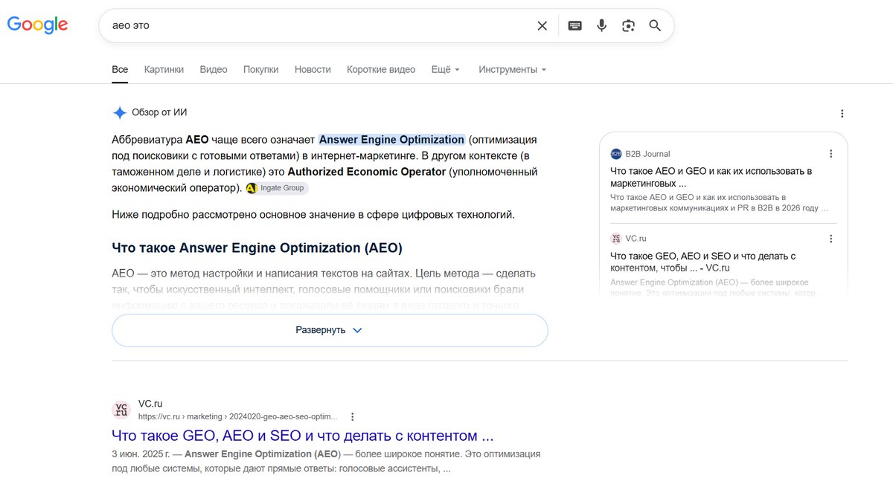Click highlighted 'Answer Engine Optimization' text
The image size is (893, 484).
[x=391, y=139]
